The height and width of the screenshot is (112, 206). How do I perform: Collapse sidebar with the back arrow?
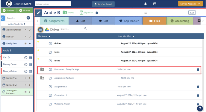tap(3, 18)
